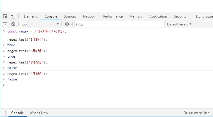Go to the Application tab
The height and width of the screenshot is (117, 213).
pos(158,16)
